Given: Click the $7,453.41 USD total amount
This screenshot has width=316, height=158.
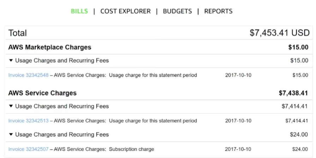Looking at the screenshot, I should 280,33.
